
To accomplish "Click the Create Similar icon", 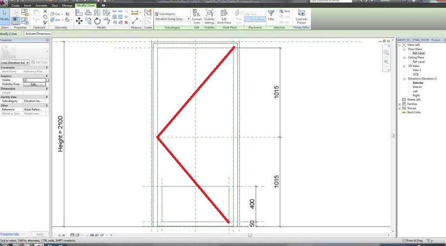I will [148, 13].
